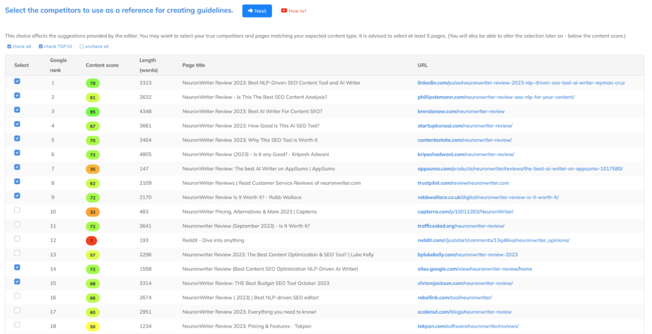Click the yellow content score 50 badge
This screenshot has width=652, height=334.
click(x=93, y=326)
